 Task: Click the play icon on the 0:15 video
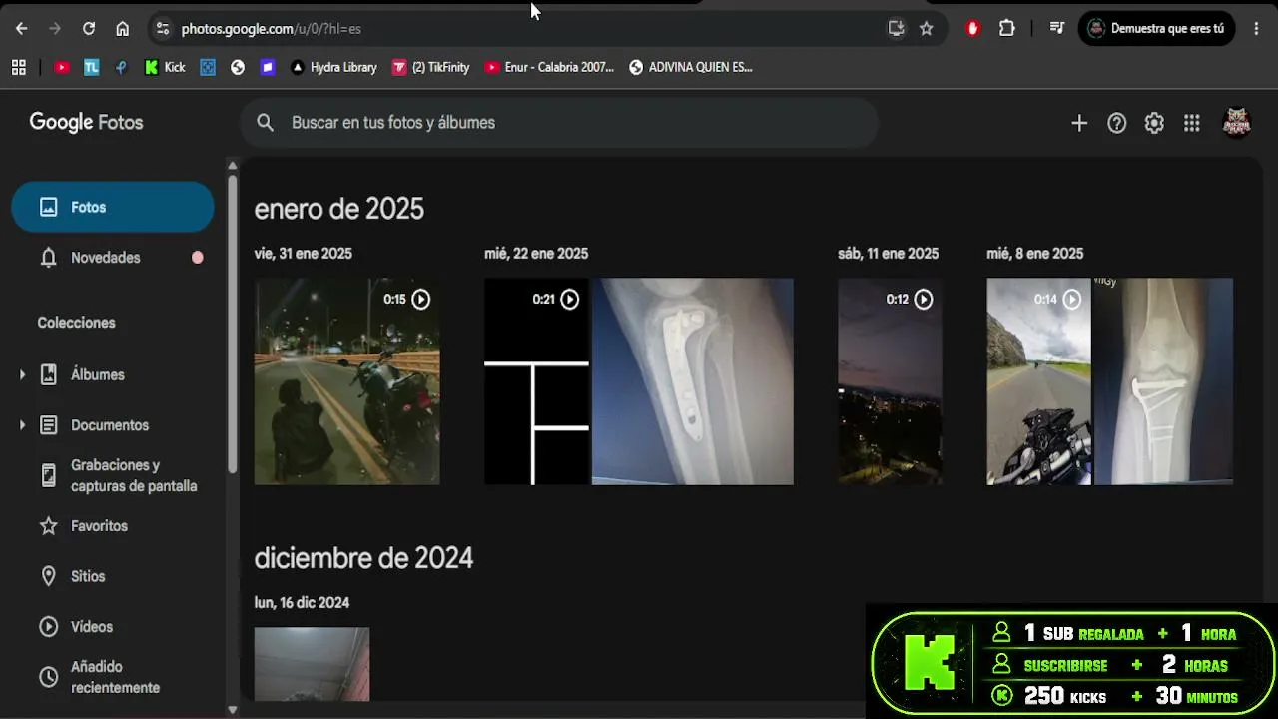pos(421,299)
